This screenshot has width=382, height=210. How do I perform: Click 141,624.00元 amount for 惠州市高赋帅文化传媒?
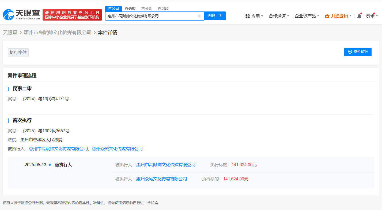click(x=244, y=165)
